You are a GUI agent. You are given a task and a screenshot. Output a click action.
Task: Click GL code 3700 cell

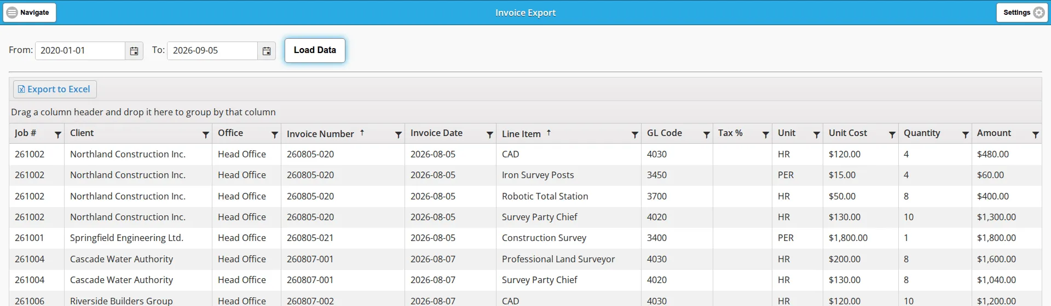point(677,196)
